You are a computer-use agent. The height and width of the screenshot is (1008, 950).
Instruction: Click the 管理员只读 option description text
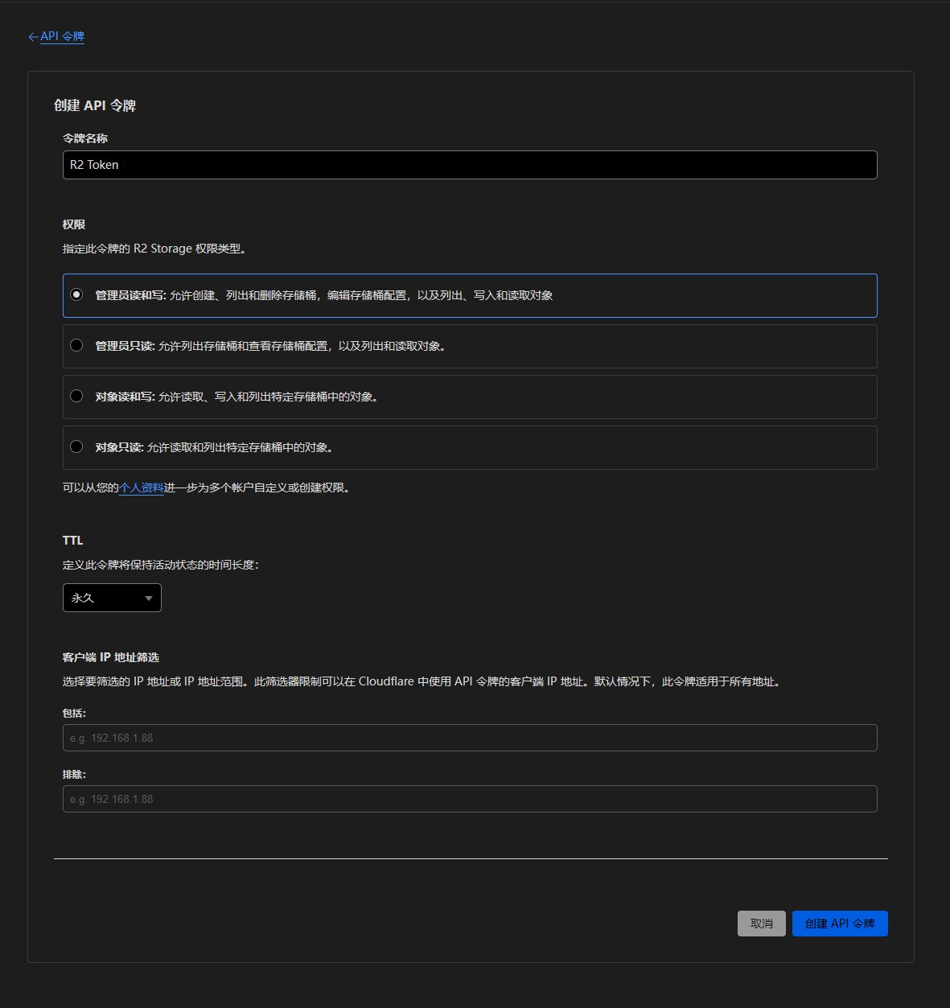(302, 346)
